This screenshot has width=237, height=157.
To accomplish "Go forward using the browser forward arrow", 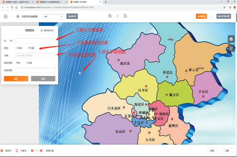I will point(7,7).
